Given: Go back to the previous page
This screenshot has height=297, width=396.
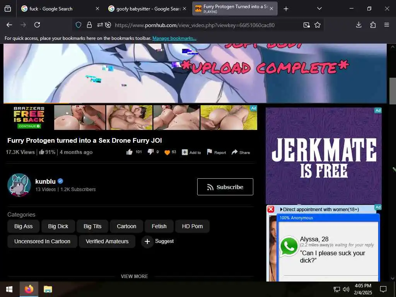Looking at the screenshot, I should 9,25.
